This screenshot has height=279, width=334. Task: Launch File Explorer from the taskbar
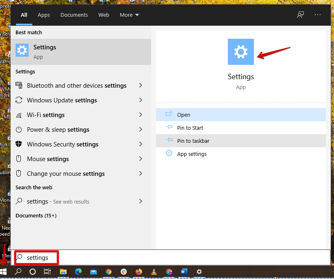tap(63, 272)
